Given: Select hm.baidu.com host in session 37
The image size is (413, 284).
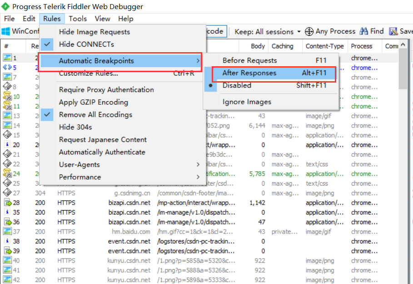Looking at the screenshot, I should pyautogui.click(x=131, y=232).
